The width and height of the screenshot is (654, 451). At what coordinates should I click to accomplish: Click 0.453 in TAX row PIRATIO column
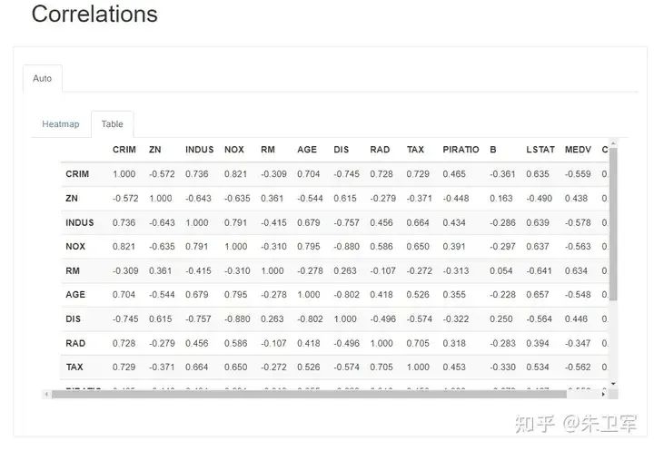pyautogui.click(x=454, y=368)
